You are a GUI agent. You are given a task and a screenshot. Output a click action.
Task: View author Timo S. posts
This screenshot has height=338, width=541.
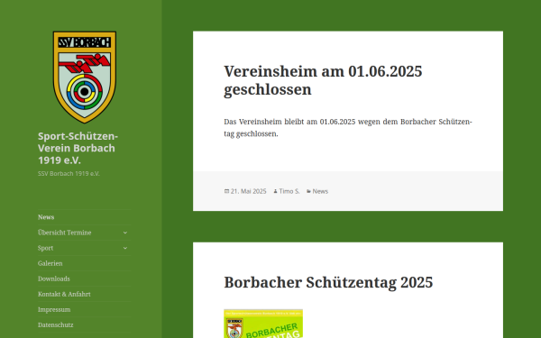[x=289, y=191]
